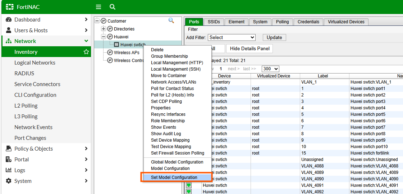Go to the next page link
This screenshot has height=194, width=403.
point(234,69)
